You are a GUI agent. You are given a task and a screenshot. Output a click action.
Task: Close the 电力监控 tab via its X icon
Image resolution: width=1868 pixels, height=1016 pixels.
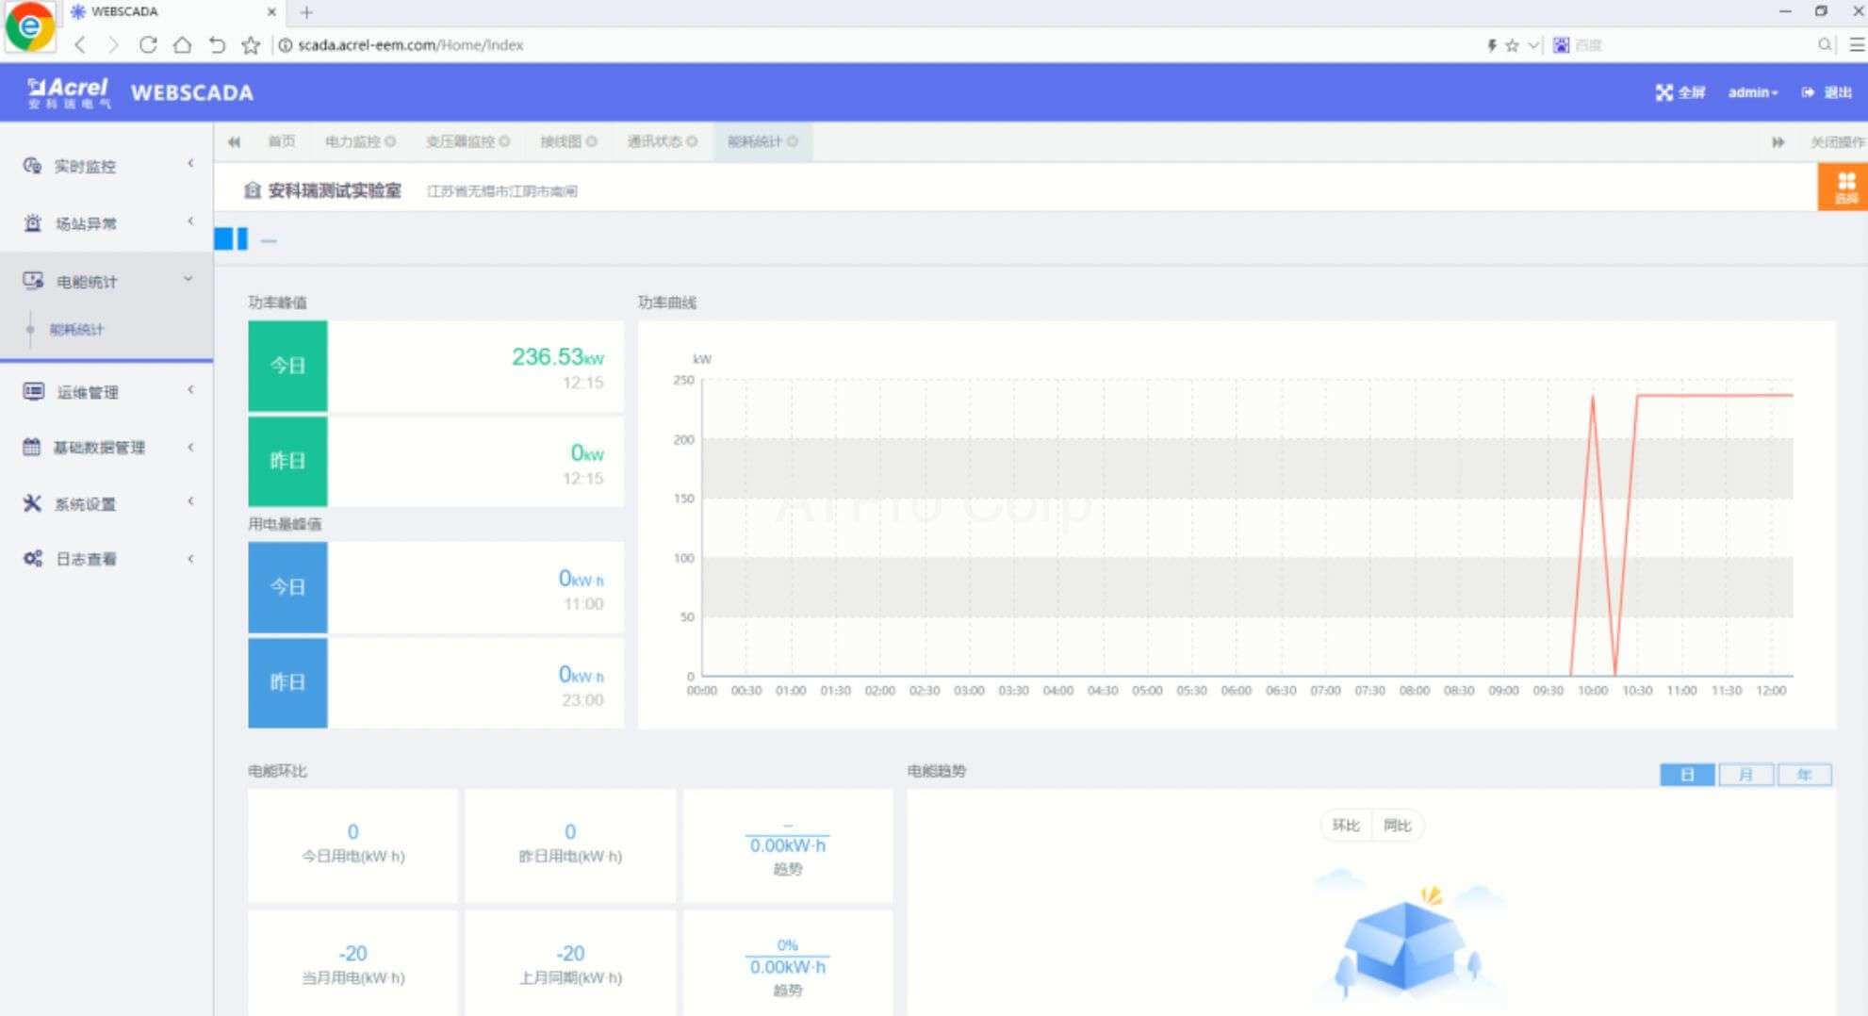pos(390,142)
